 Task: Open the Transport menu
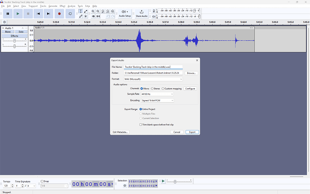[x=33, y=6]
